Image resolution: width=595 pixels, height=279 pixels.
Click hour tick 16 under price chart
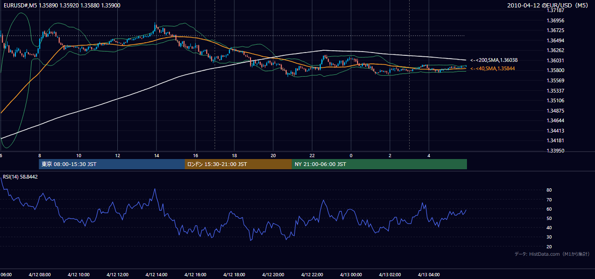[196, 156]
